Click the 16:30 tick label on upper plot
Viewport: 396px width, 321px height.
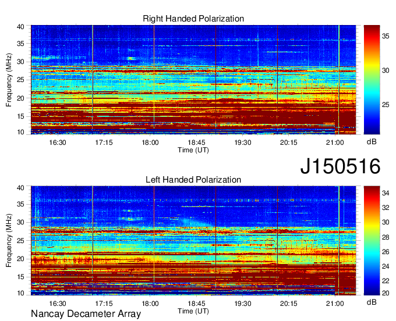click(58, 142)
